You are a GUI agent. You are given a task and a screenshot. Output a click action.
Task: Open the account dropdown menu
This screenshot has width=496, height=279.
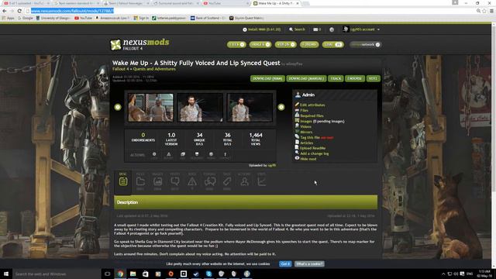click(361, 29)
